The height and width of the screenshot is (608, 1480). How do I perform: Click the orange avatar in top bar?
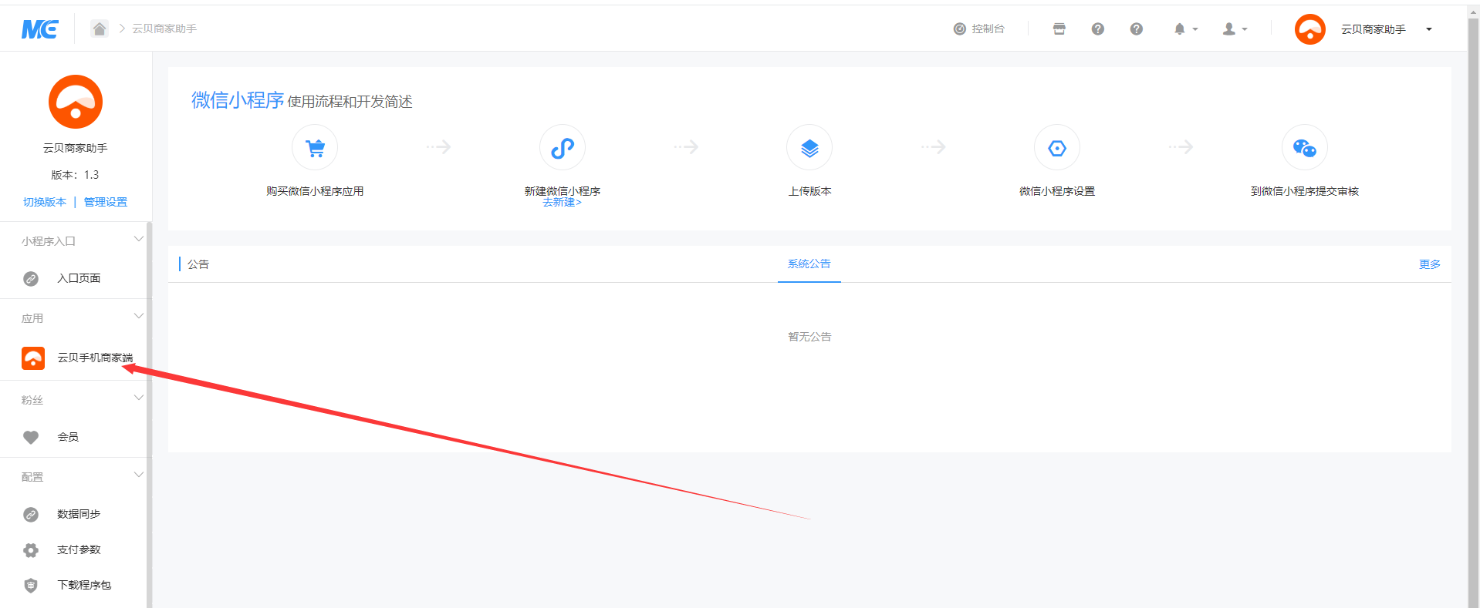[x=1310, y=29]
